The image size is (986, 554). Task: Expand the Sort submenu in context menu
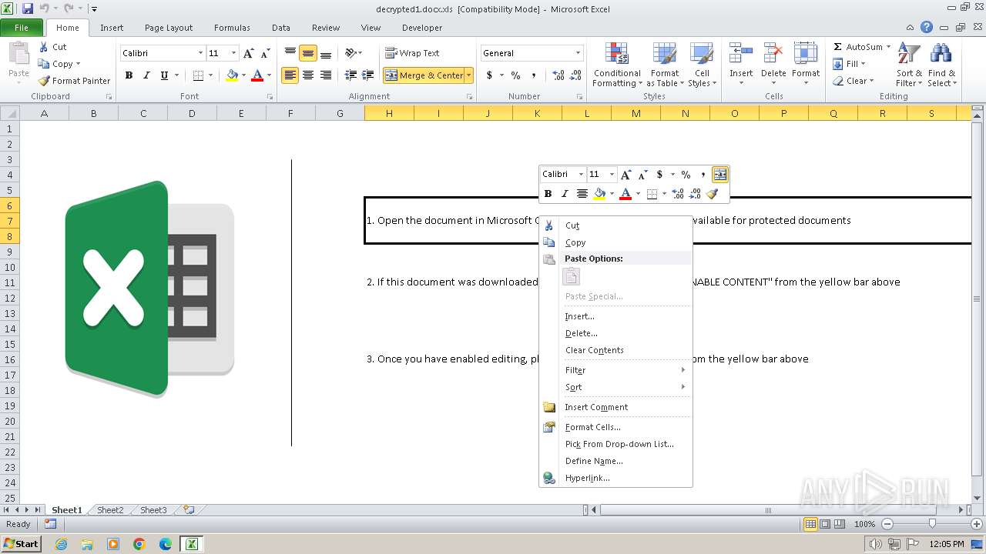click(616, 387)
